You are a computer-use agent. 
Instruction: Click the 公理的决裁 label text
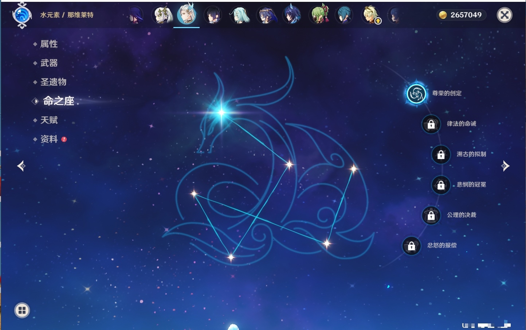click(462, 215)
